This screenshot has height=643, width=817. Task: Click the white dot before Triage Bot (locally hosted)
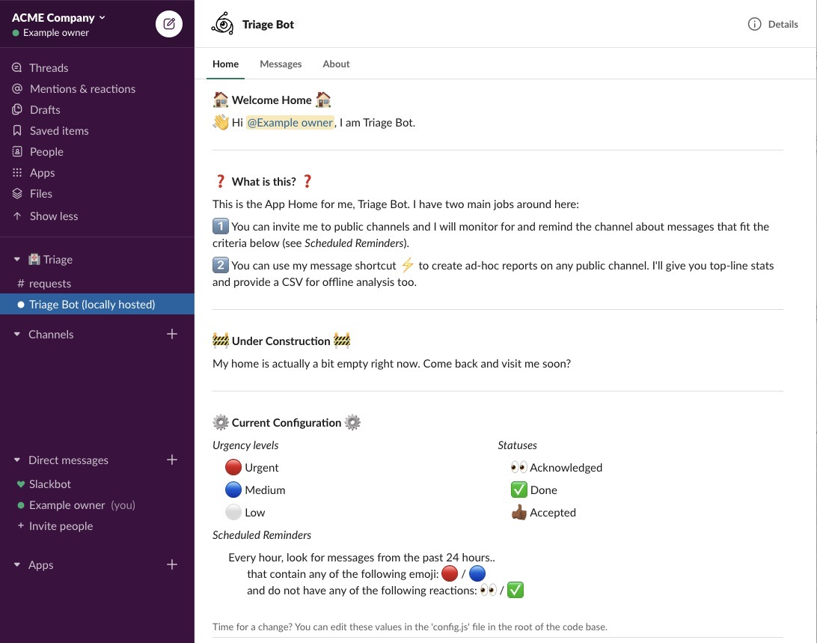tap(21, 305)
